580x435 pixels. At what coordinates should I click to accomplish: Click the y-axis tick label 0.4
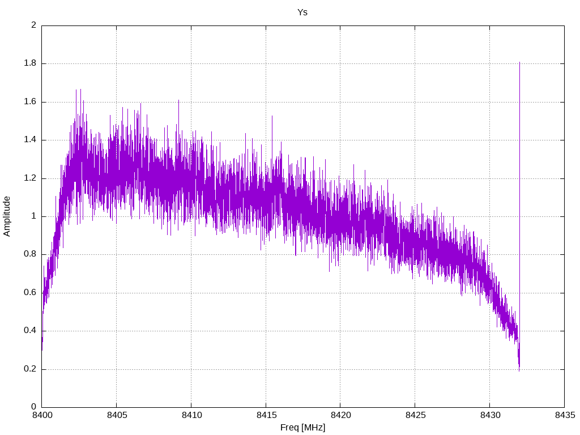[30, 331]
